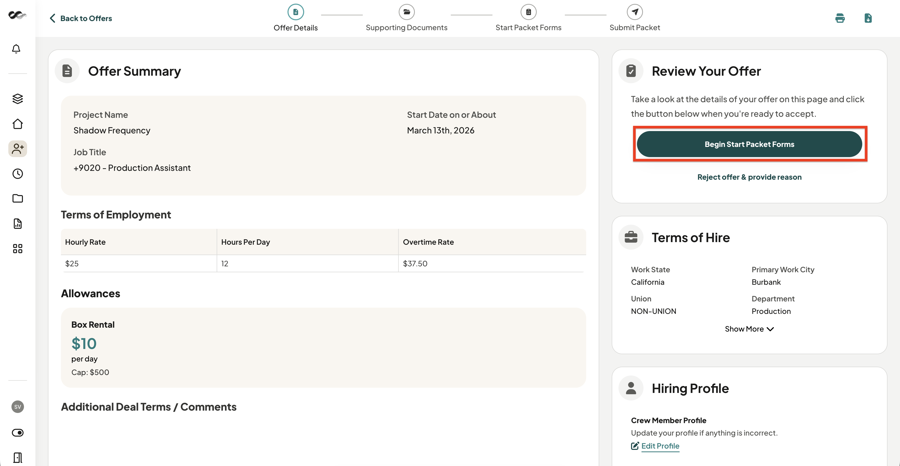Open the stacked layers sidebar icon
900x466 pixels.
[17, 99]
